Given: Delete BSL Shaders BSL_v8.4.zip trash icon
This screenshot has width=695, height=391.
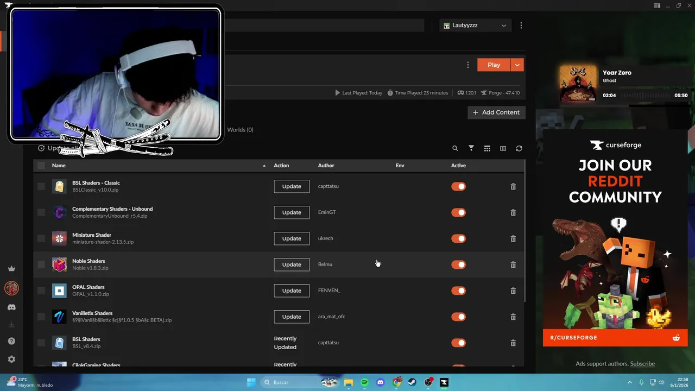Looking at the screenshot, I should [513, 343].
